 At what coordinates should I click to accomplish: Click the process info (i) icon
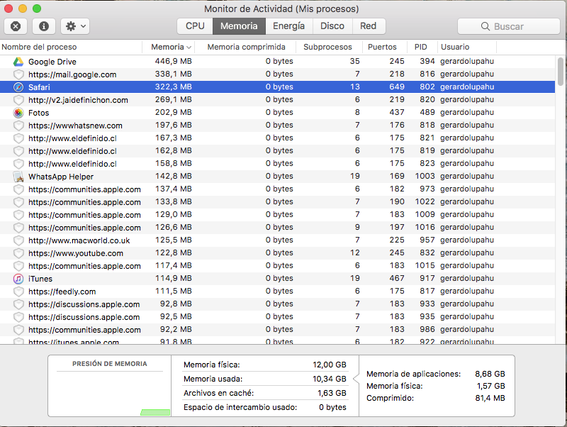pos(44,26)
